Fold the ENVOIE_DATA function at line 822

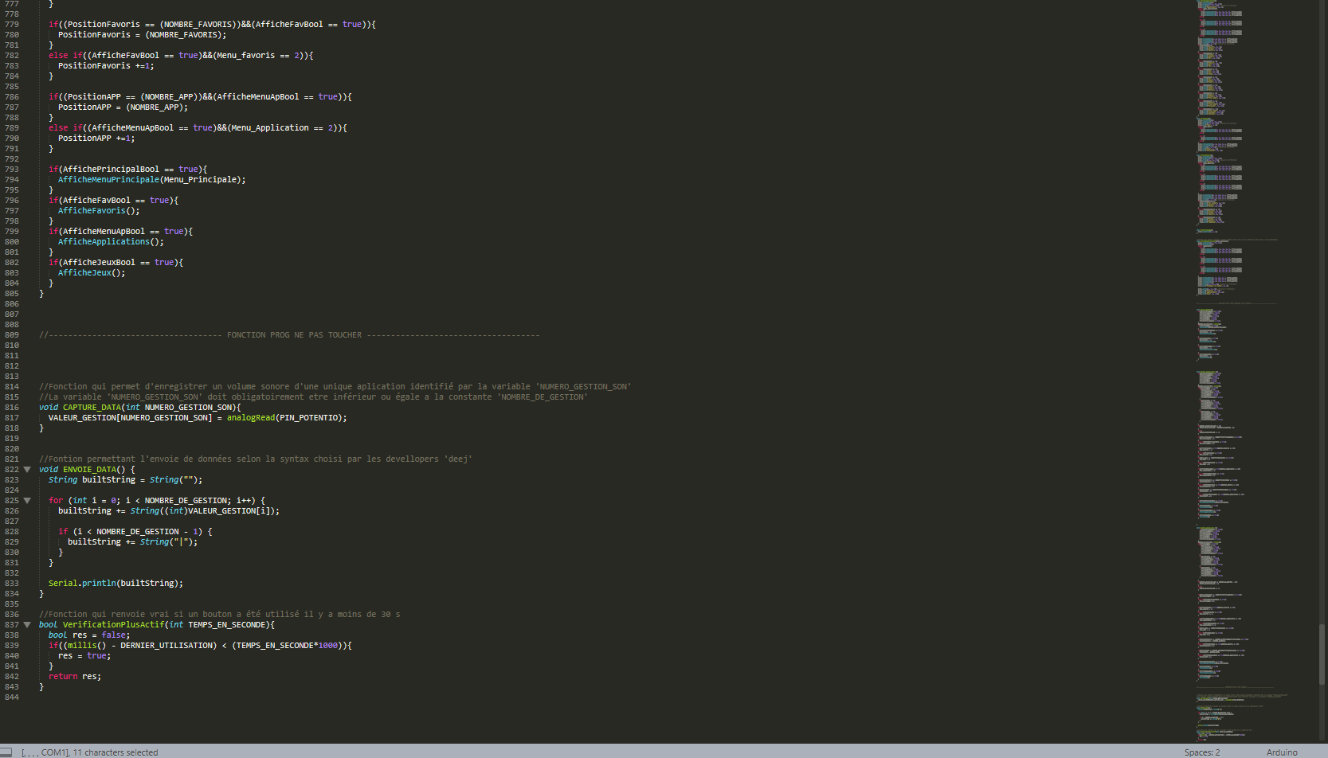pyautogui.click(x=27, y=470)
